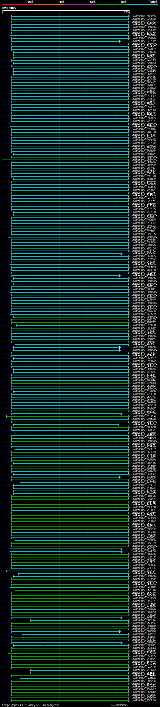Select the UniRef100_C1BF77 label

point(143,102)
